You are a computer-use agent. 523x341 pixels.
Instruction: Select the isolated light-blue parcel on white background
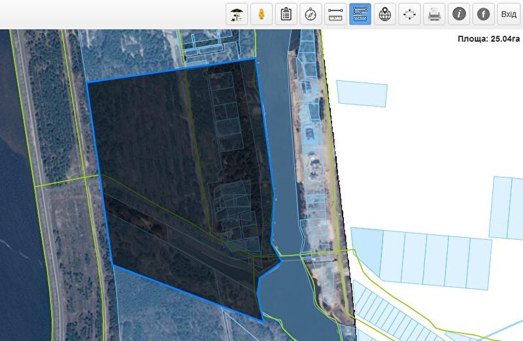click(362, 93)
